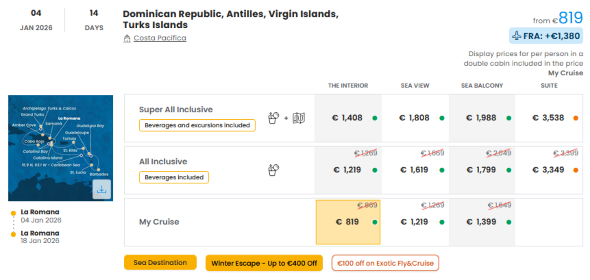The width and height of the screenshot is (590, 280).
Task: Click €100 off on Exotic Fly&Cruise badge
Action: (385, 263)
